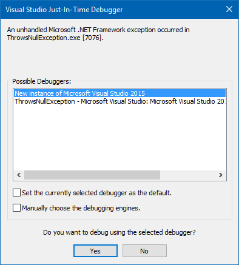Click the left scroll arrow in debugger list
This screenshot has height=265, width=239.
19,175
